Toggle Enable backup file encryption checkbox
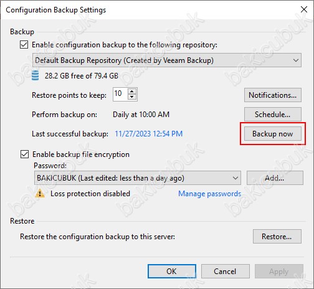The height and width of the screenshot is (289, 314). (24, 154)
